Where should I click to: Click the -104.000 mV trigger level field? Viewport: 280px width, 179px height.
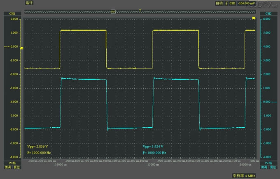point(247,3)
